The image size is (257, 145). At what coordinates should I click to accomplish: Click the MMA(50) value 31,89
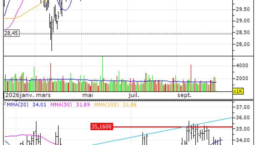(83, 105)
